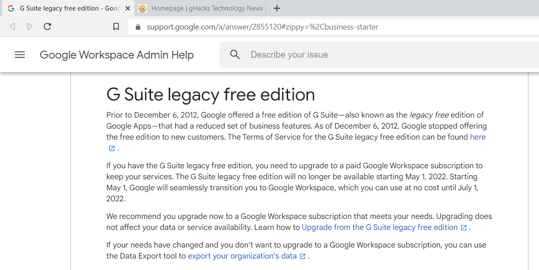Click paragraph starting 'We recommend you upgrade'
This screenshot has height=270, width=539.
pyautogui.click(x=299, y=222)
